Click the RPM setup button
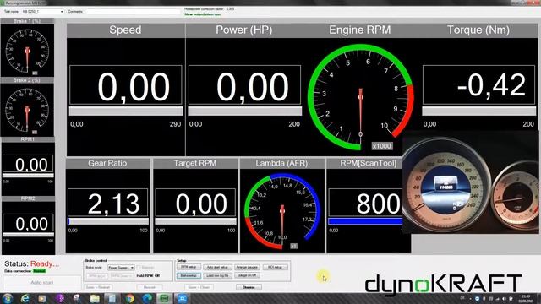Viewport: 541px width, 304px height. 189,267
